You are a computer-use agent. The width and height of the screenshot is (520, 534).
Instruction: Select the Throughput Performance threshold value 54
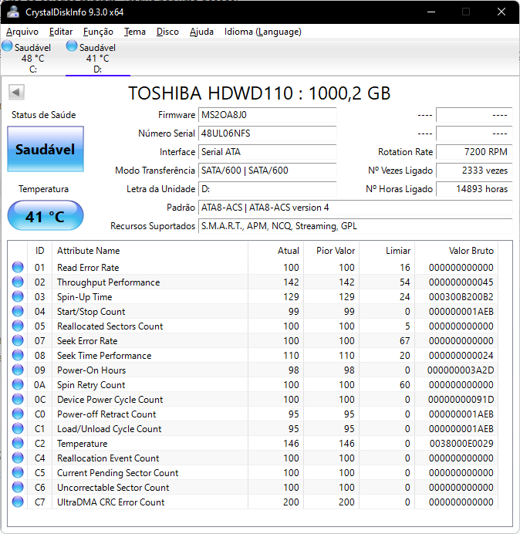(405, 282)
